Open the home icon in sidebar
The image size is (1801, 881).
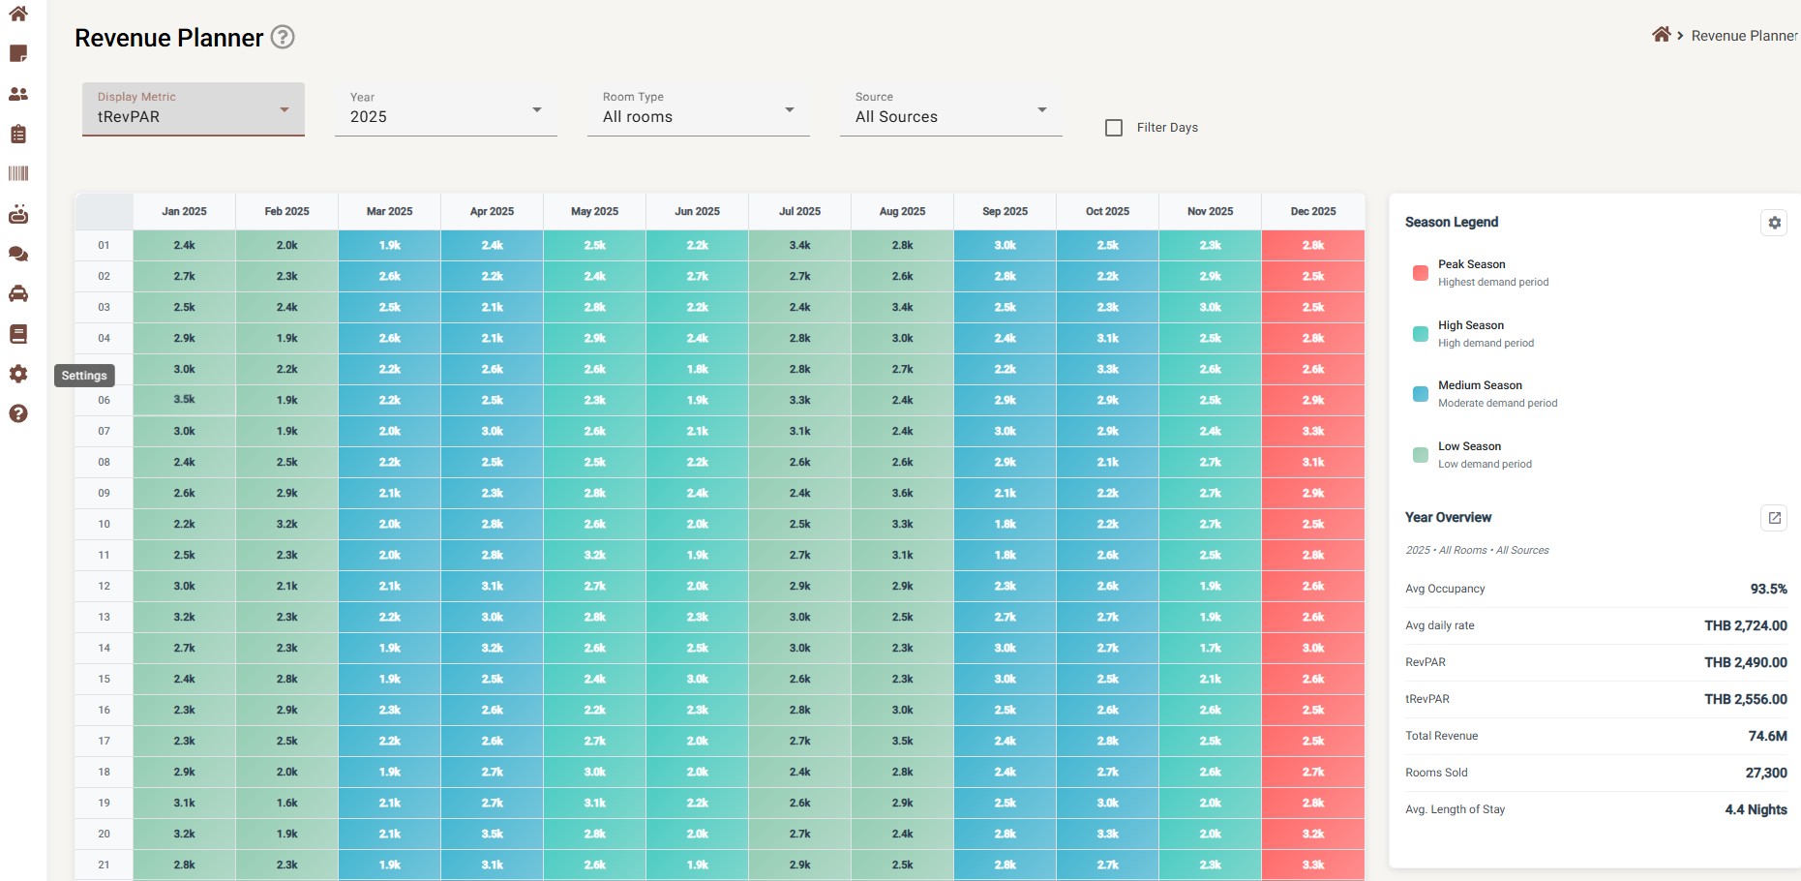click(18, 14)
